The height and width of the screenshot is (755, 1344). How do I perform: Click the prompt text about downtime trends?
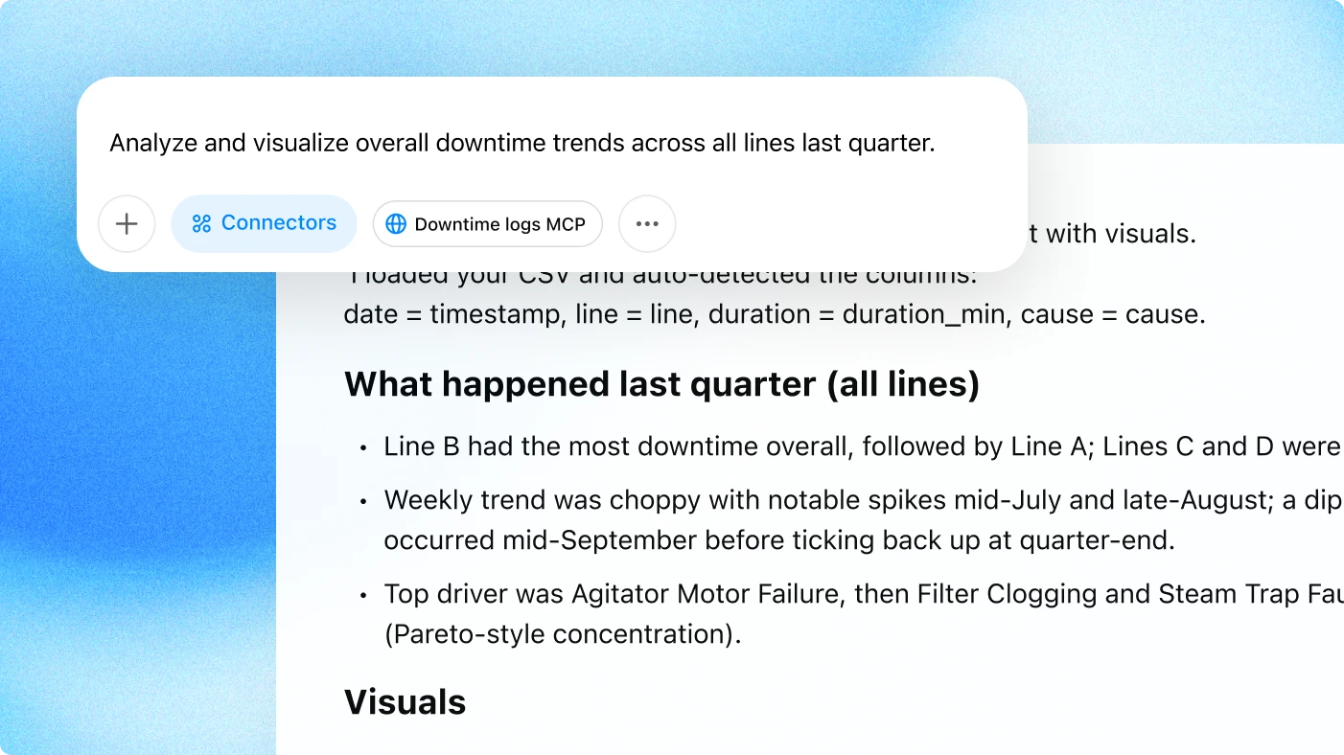(523, 142)
